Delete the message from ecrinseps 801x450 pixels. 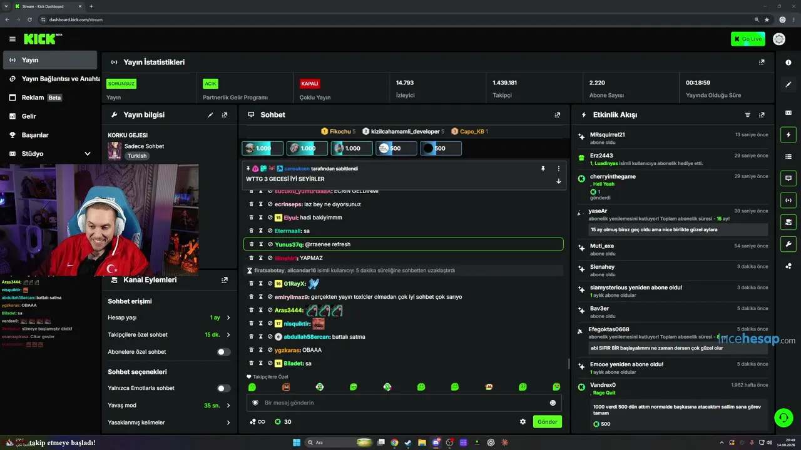[x=252, y=204]
